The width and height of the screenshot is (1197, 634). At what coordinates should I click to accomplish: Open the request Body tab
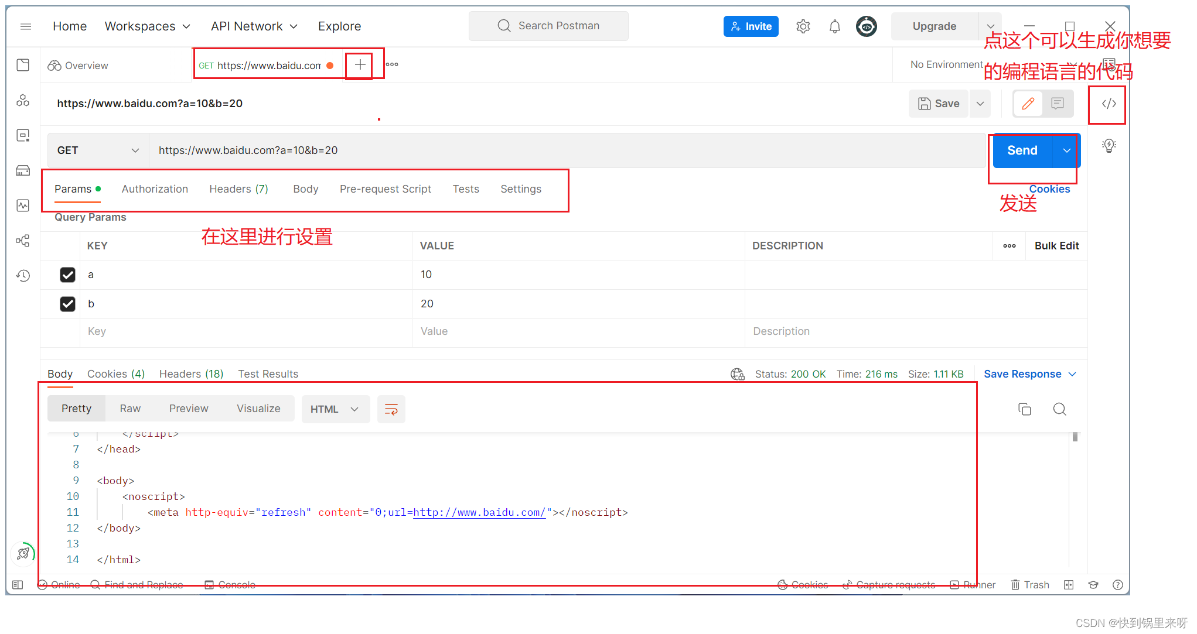[306, 189]
